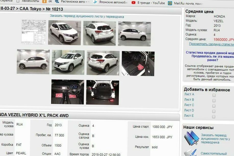Click the notebook icon for auction sheet translation

point(191,138)
